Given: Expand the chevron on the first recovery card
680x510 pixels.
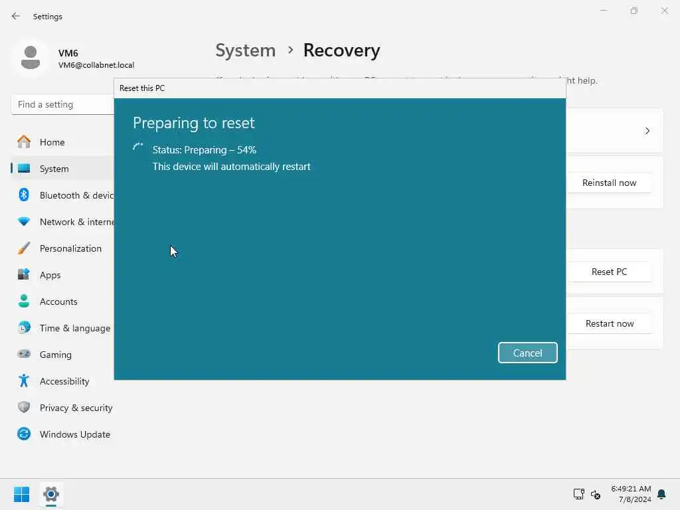Looking at the screenshot, I should pos(647,131).
